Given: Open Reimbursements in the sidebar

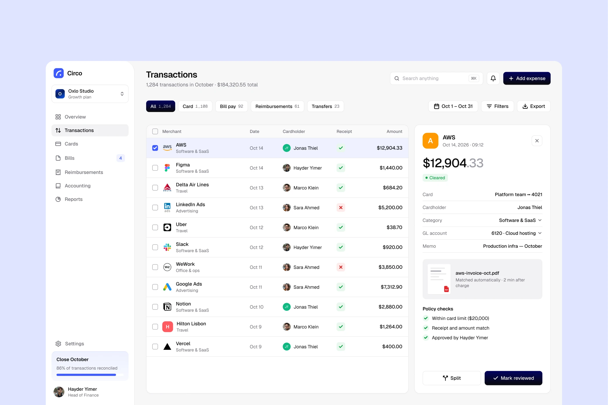Looking at the screenshot, I should [90, 172].
